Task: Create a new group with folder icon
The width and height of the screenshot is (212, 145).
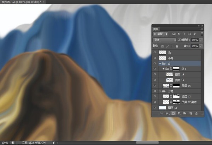Action: [x=185, y=113]
